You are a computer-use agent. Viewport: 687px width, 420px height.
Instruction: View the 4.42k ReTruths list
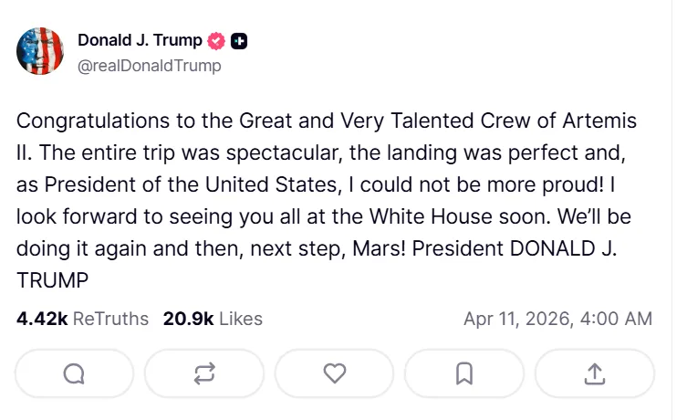click(82, 319)
